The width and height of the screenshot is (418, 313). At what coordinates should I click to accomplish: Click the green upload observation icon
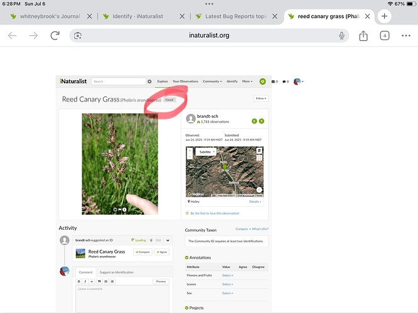coord(262,81)
